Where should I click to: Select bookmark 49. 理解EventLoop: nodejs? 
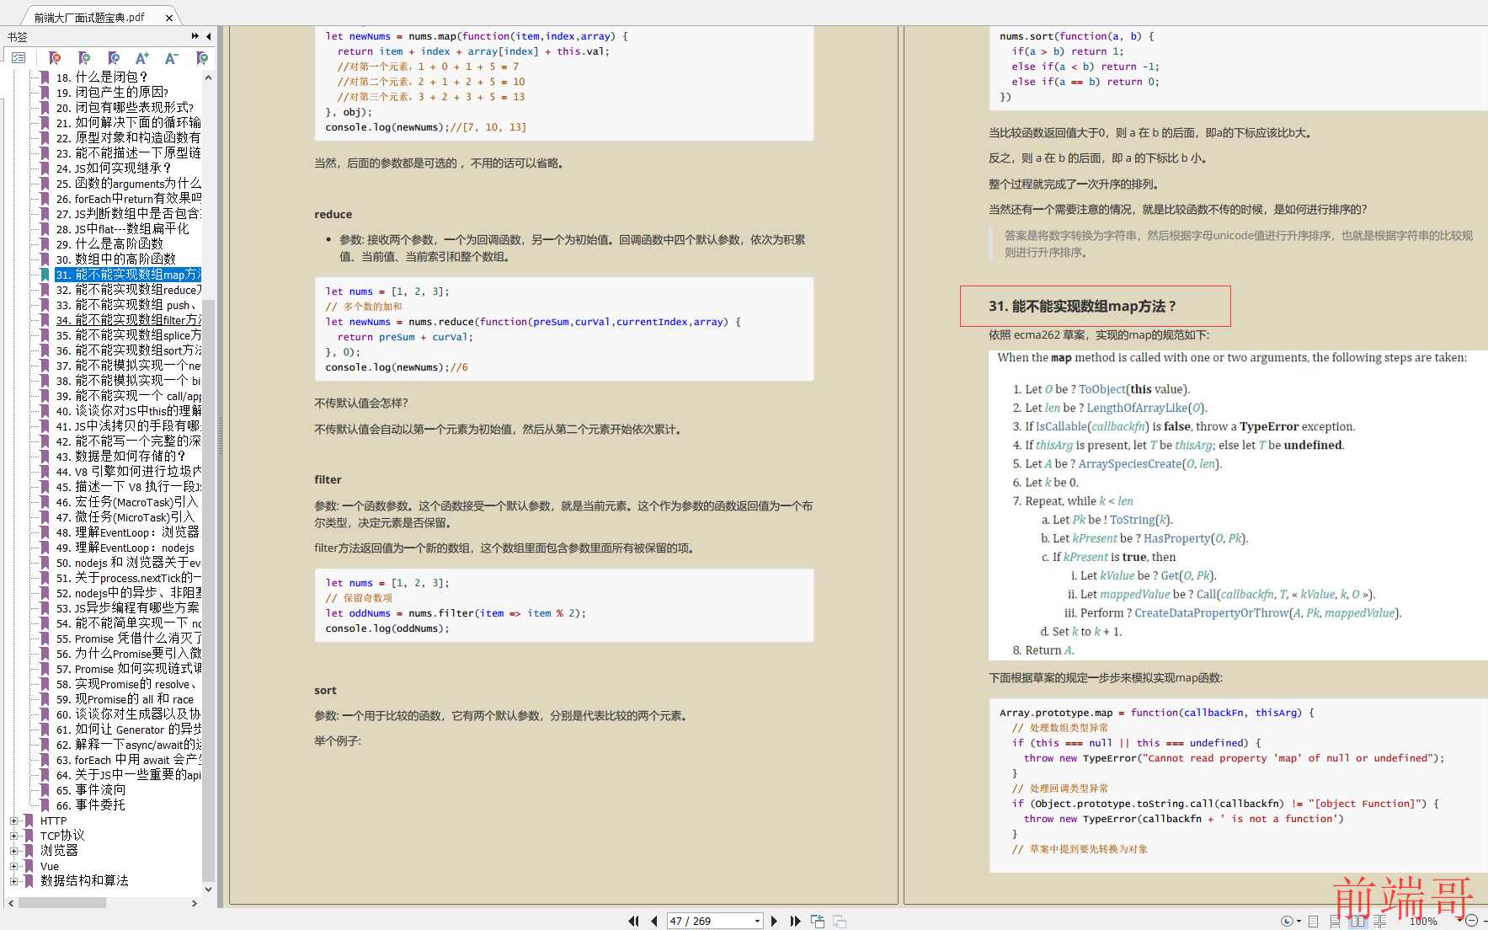pos(125,548)
